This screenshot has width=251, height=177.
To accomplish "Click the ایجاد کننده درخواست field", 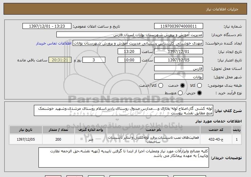I will [x=138, y=43].
